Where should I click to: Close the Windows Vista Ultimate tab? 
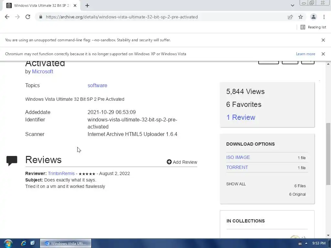[75, 5]
